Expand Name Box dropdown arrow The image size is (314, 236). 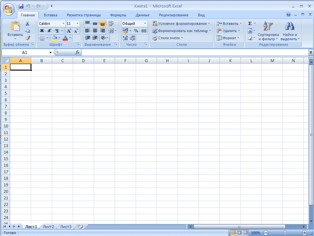click(x=50, y=53)
